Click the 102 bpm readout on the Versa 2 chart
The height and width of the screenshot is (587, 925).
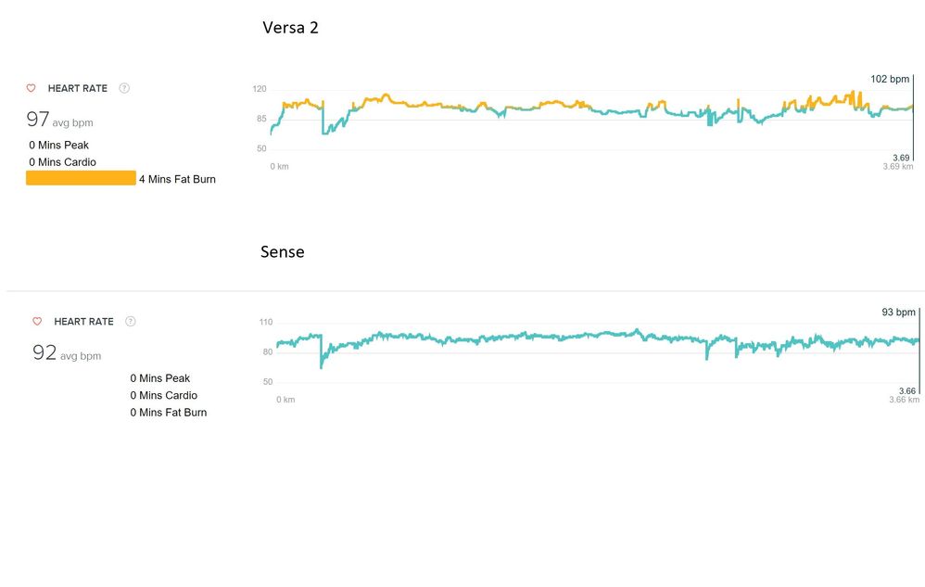890,80
